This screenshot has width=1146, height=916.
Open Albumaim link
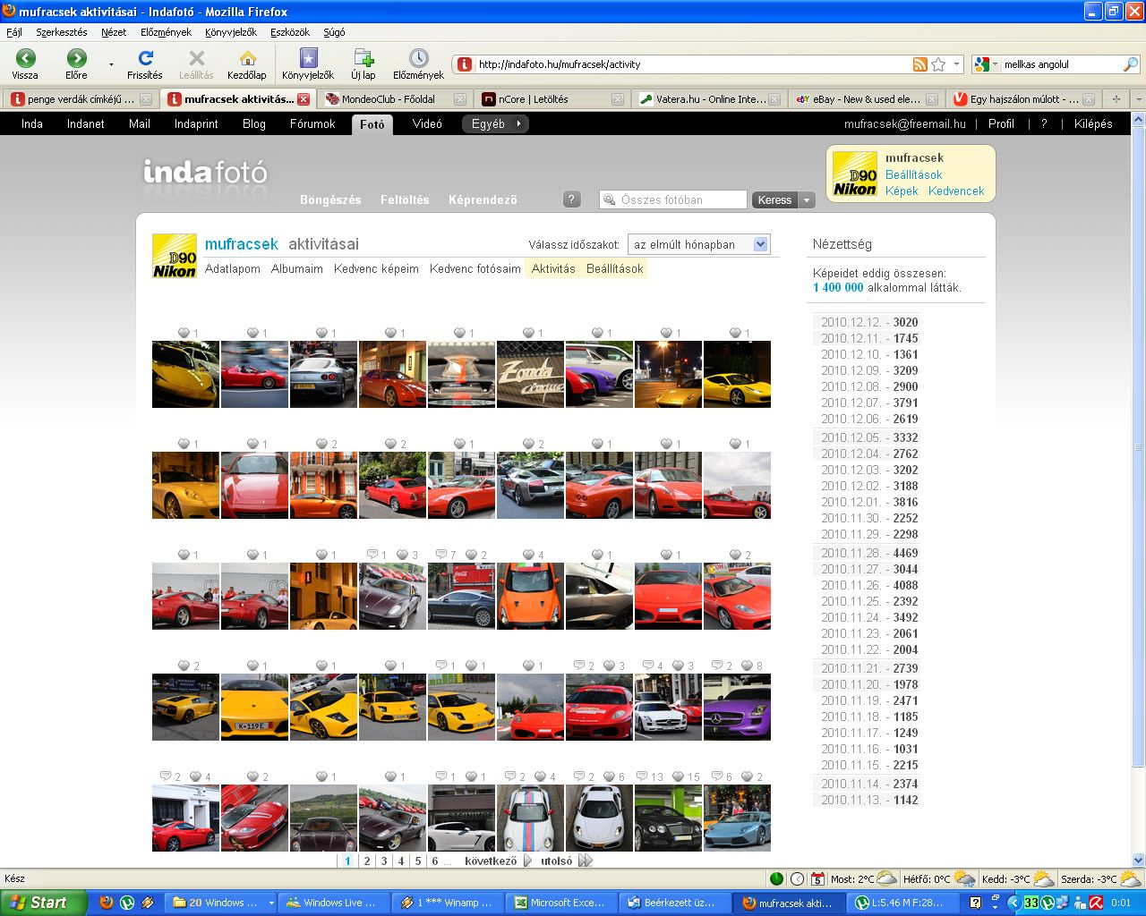point(297,268)
